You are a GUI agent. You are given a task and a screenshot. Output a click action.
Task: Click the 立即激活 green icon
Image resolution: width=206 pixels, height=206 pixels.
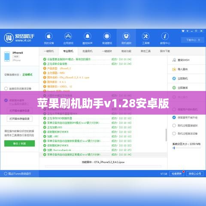click(x=174, y=88)
